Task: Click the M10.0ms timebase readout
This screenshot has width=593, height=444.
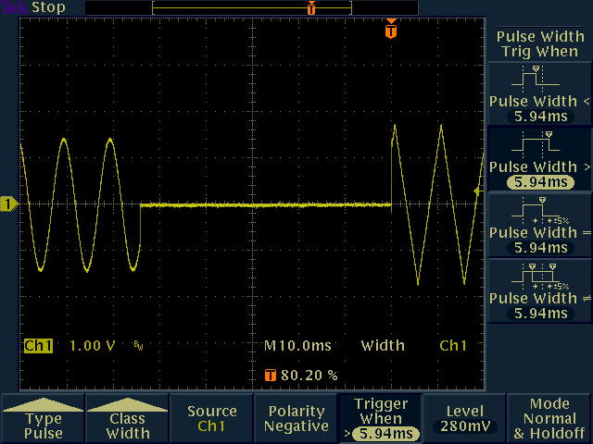Action: 297,346
